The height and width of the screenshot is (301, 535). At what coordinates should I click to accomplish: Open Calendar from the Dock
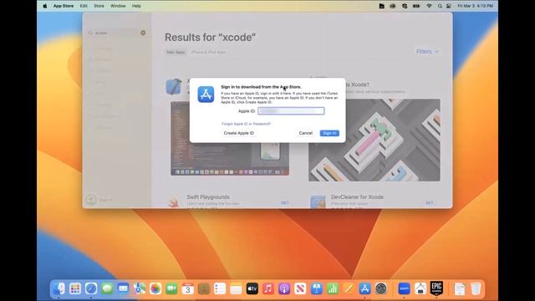pos(187,288)
